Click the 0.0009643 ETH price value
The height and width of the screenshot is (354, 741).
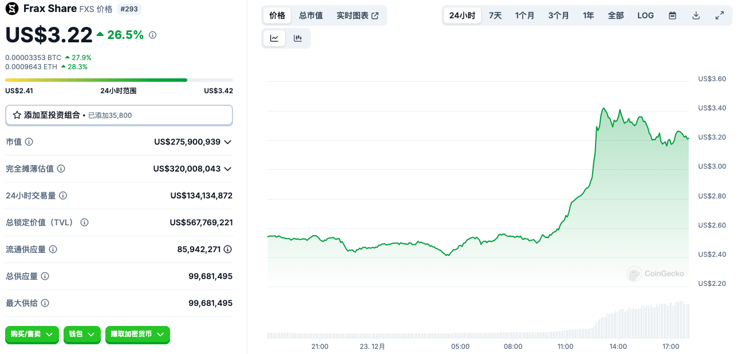[31, 66]
